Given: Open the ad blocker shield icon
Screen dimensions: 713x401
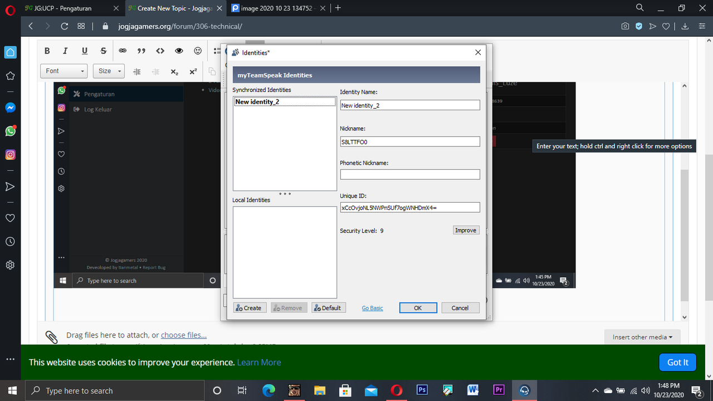Looking at the screenshot, I should [x=639, y=26].
